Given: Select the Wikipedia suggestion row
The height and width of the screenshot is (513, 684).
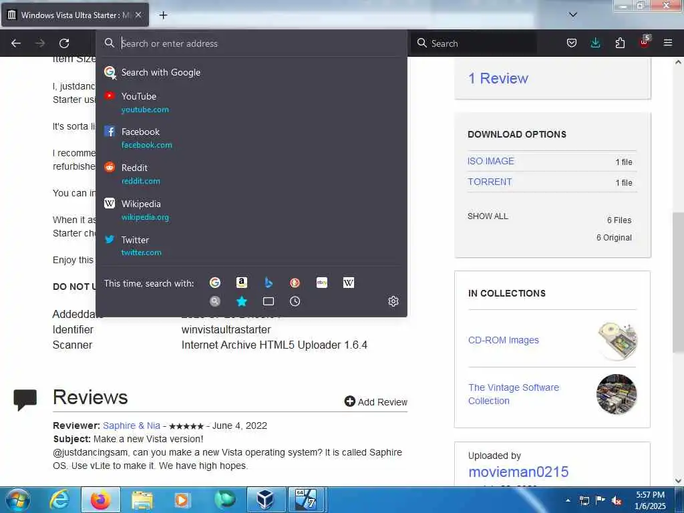Looking at the screenshot, I should 251,210.
